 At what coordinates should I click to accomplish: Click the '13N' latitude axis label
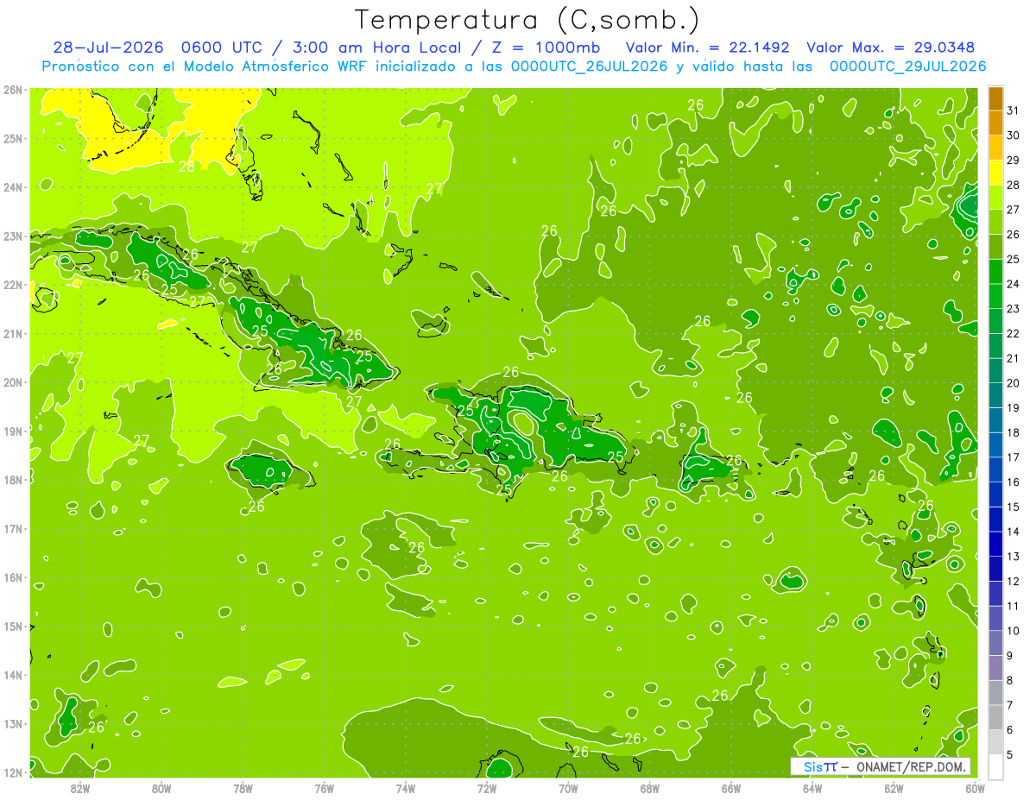(12, 723)
